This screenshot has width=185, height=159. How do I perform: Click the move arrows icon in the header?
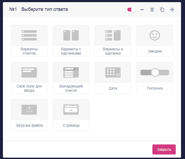point(172,10)
